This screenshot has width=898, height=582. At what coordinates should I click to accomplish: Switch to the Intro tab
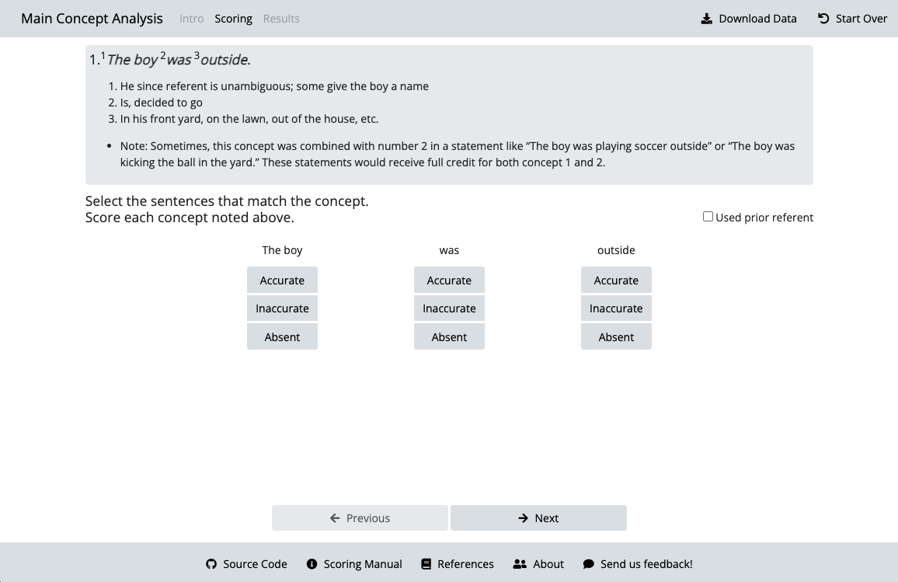click(x=191, y=19)
